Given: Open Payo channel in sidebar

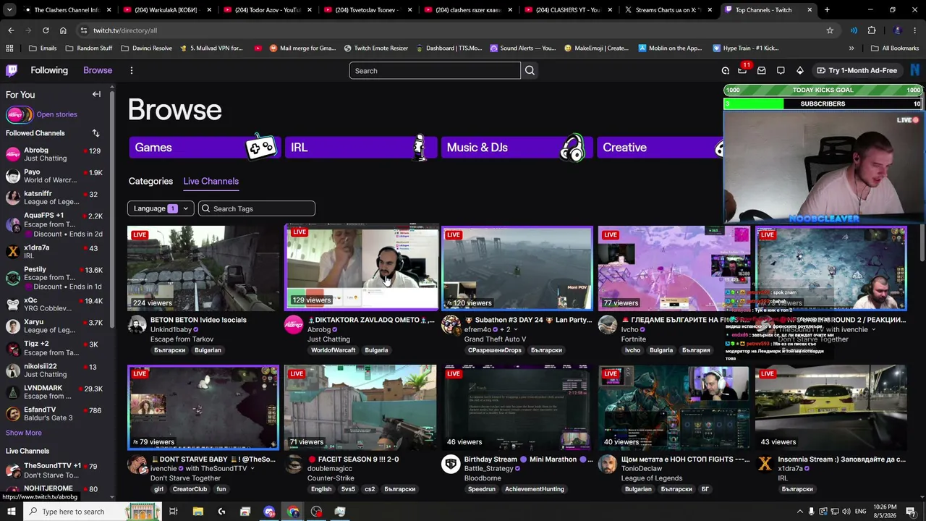Looking at the screenshot, I should point(54,176).
